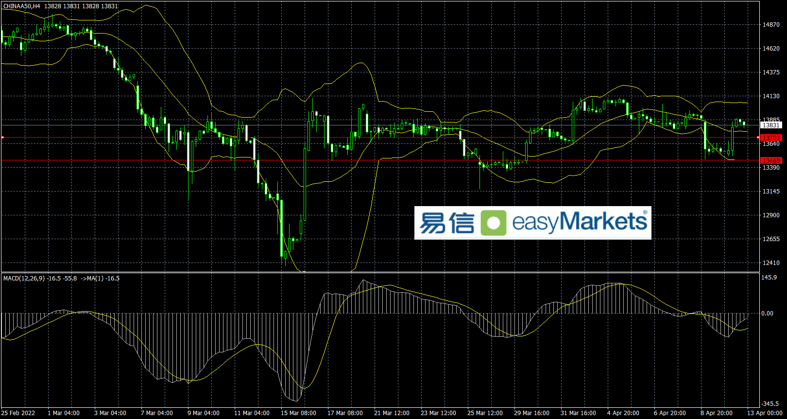
Task: Click the 13640 price axis label
Action: 771,144
